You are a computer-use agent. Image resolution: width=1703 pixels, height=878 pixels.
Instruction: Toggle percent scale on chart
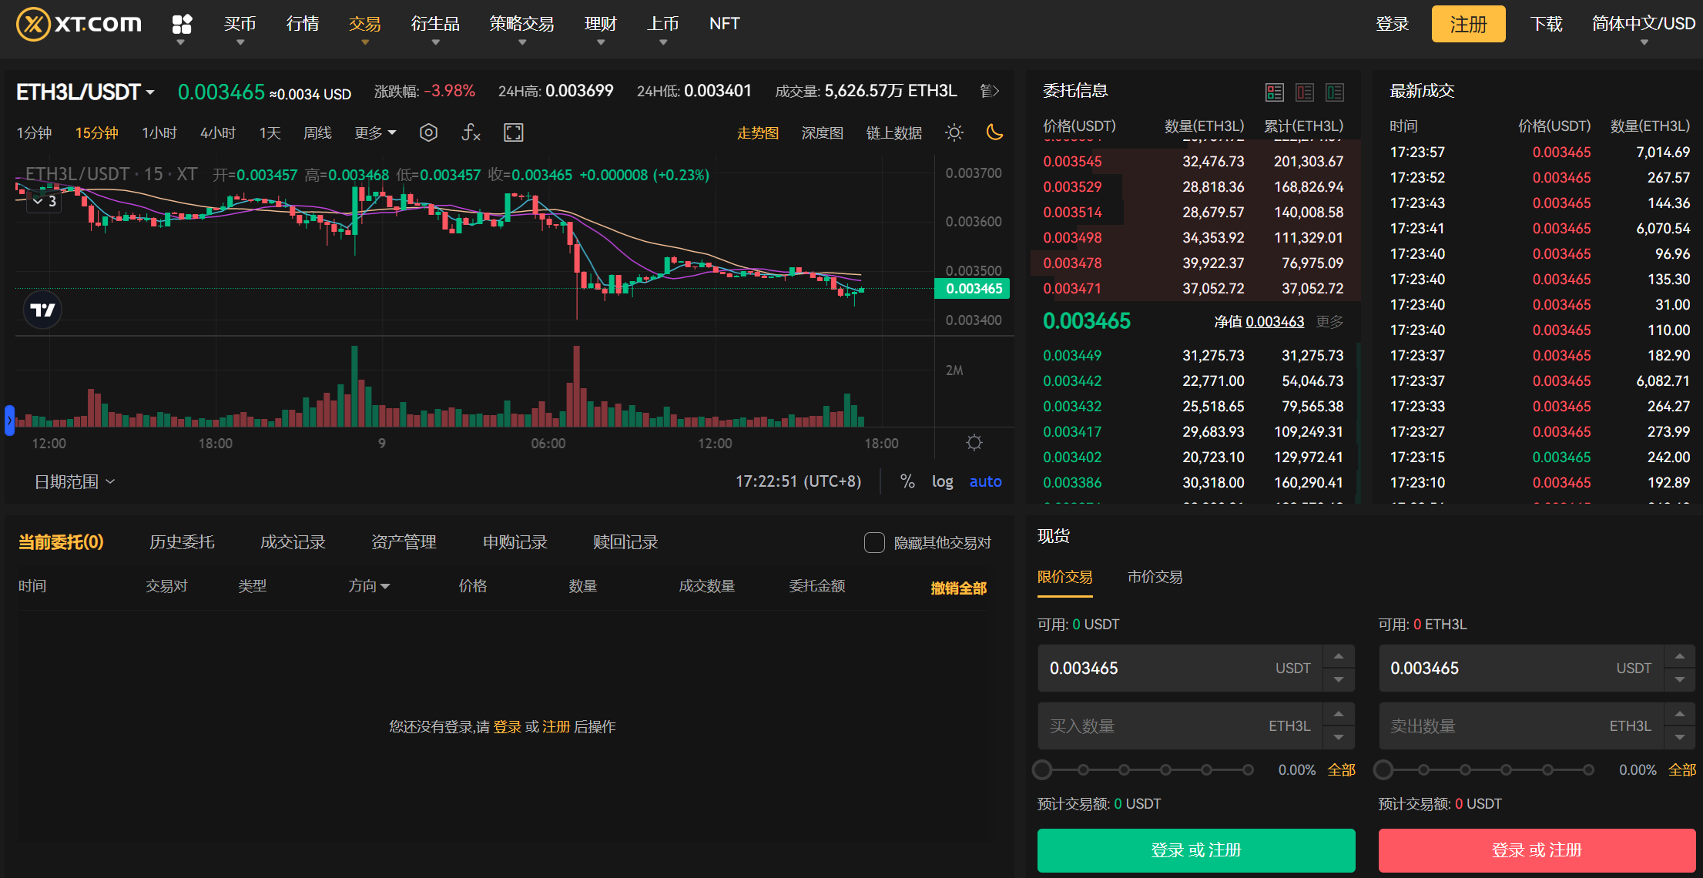[x=907, y=481]
